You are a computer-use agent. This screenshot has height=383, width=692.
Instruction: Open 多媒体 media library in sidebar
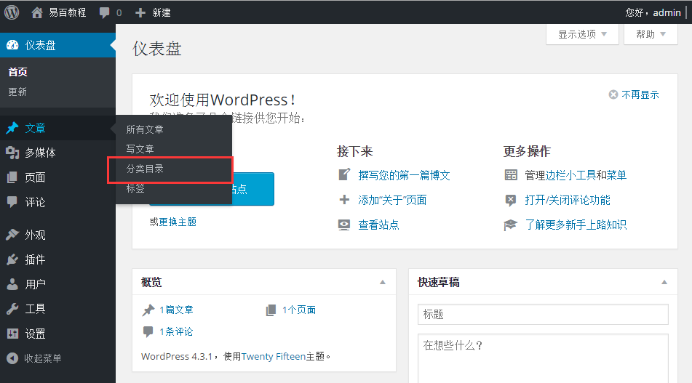40,153
